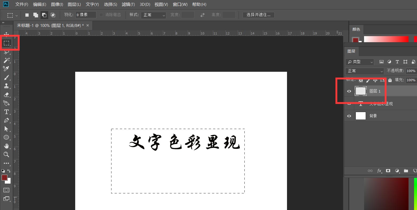Hide the 背景 layer eye icon
417x210 pixels.
click(x=349, y=116)
